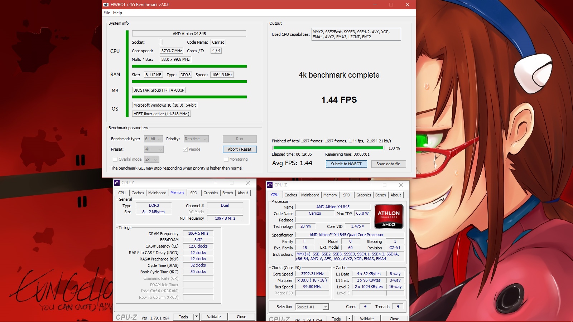Click the benchmark progress bar

328,148
